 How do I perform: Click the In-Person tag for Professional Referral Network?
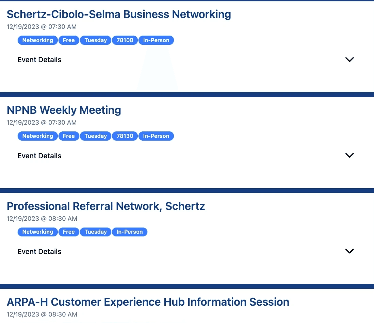click(130, 232)
